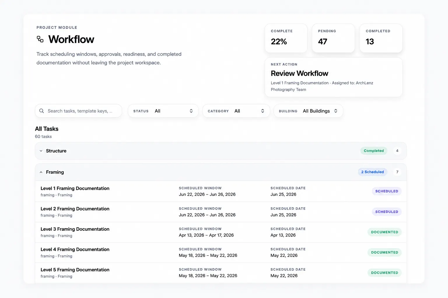Click the Category filter up-down arrows icon
Image resolution: width=448 pixels, height=298 pixels.
click(x=262, y=111)
